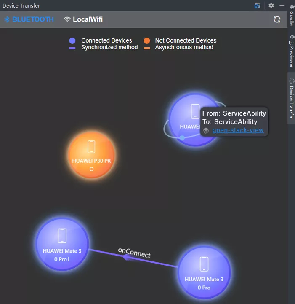Image resolution: width=295 pixels, height=304 pixels.
Task: Click the refresh devices icon
Action: [277, 19]
